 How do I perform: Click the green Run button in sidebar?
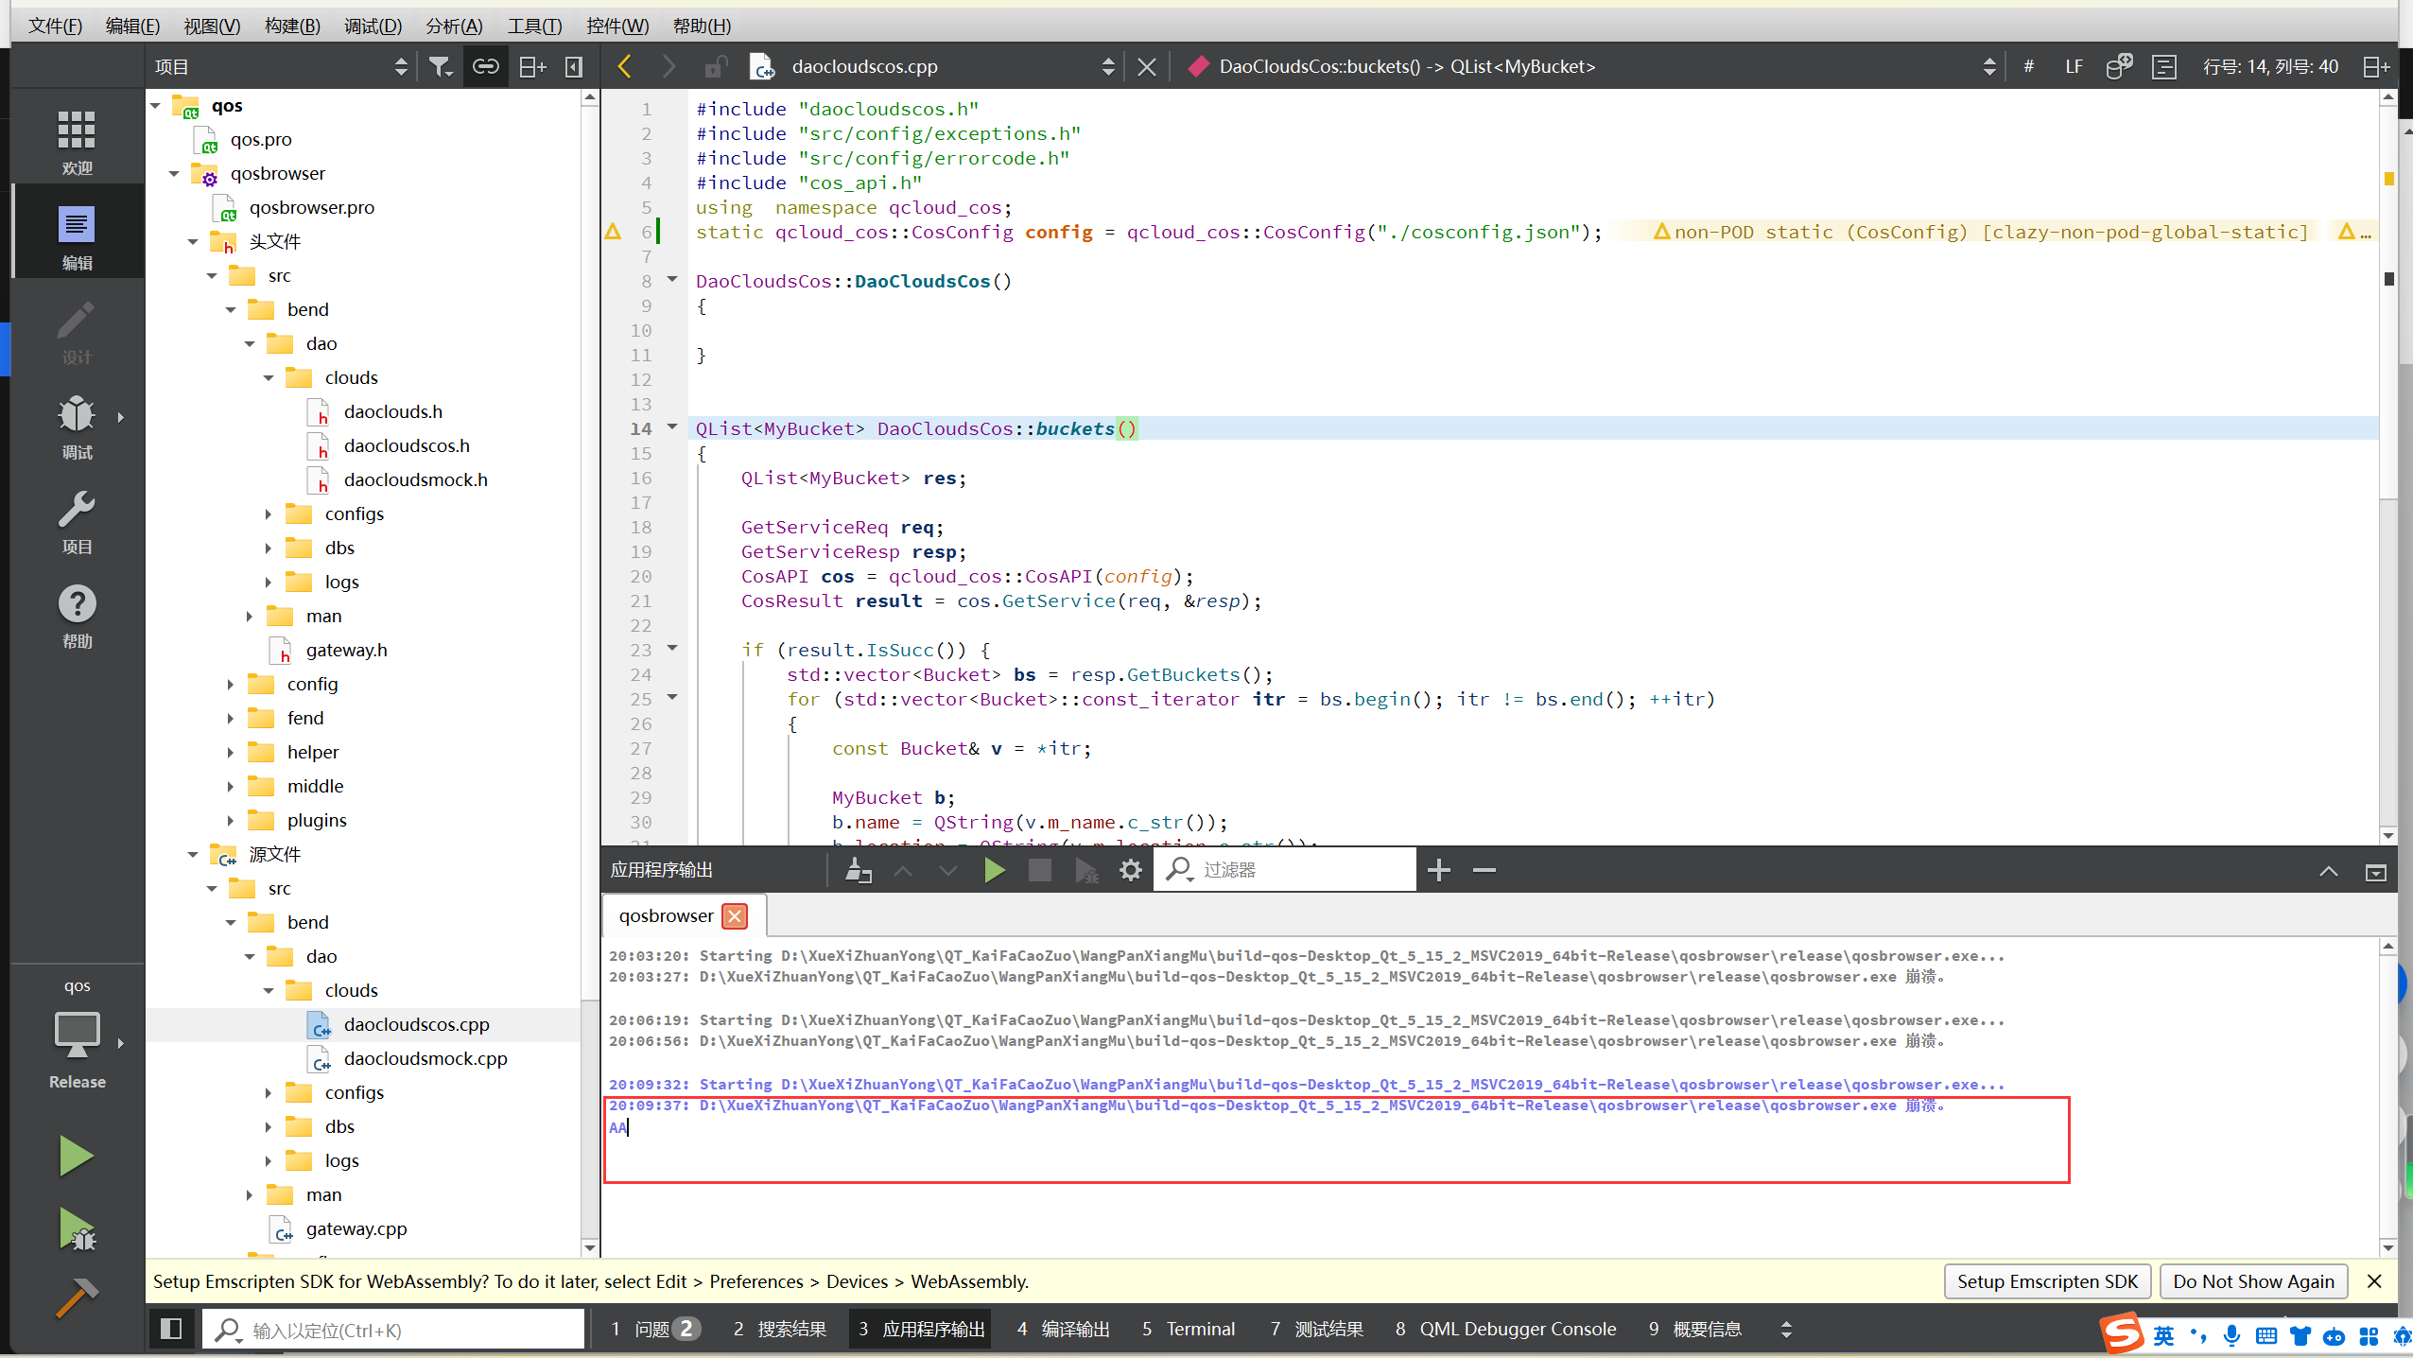point(76,1156)
